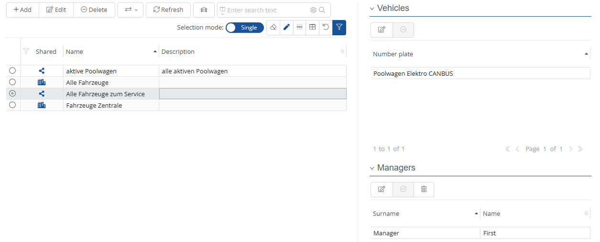Click the Refresh button
Viewport: 600px width, 242px height.
(x=168, y=10)
